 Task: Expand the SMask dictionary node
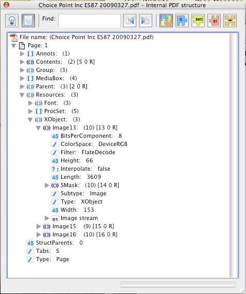click(47, 185)
